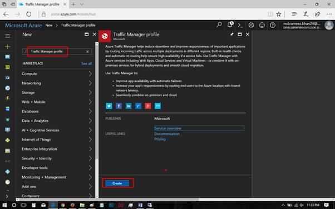Click the account avatar
The height and width of the screenshot is (209, 335).
pyautogui.click(x=329, y=25)
